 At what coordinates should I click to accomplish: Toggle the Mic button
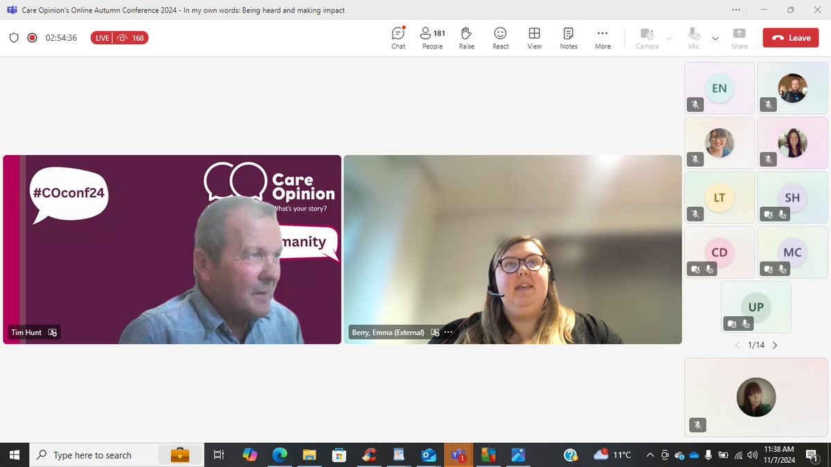pos(693,38)
